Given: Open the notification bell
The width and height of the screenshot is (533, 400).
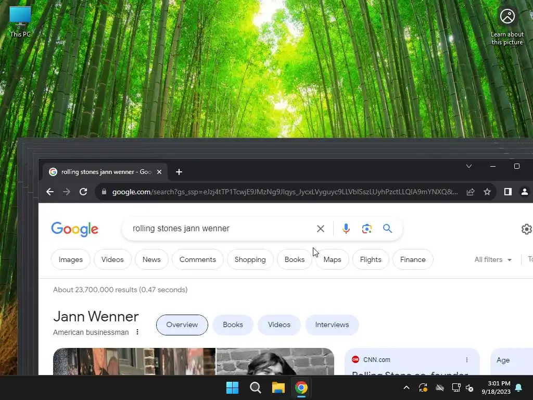Looking at the screenshot, I should (519, 387).
